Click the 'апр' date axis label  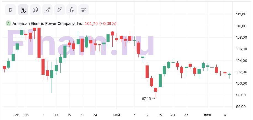point(25,115)
